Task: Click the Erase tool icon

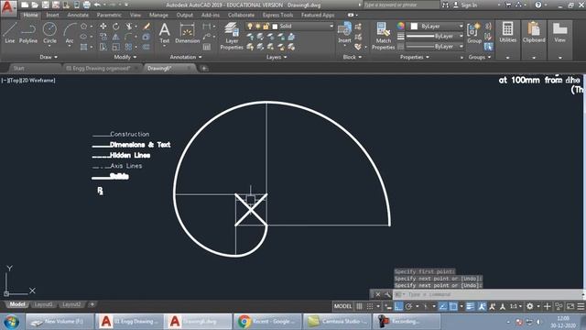Action: (146, 27)
